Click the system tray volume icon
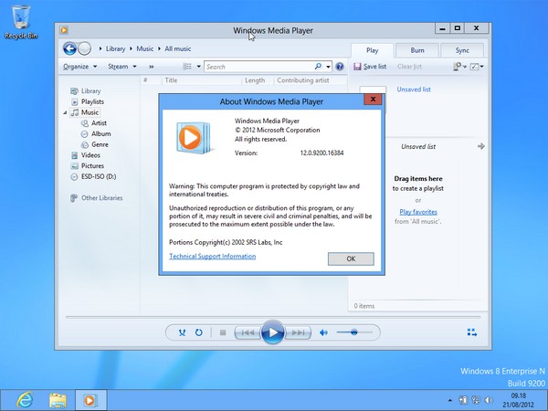 tap(489, 400)
